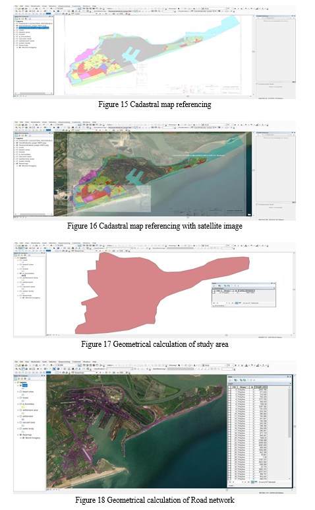Open the Bookmarks menu in Figure 18 window

[36, 361]
